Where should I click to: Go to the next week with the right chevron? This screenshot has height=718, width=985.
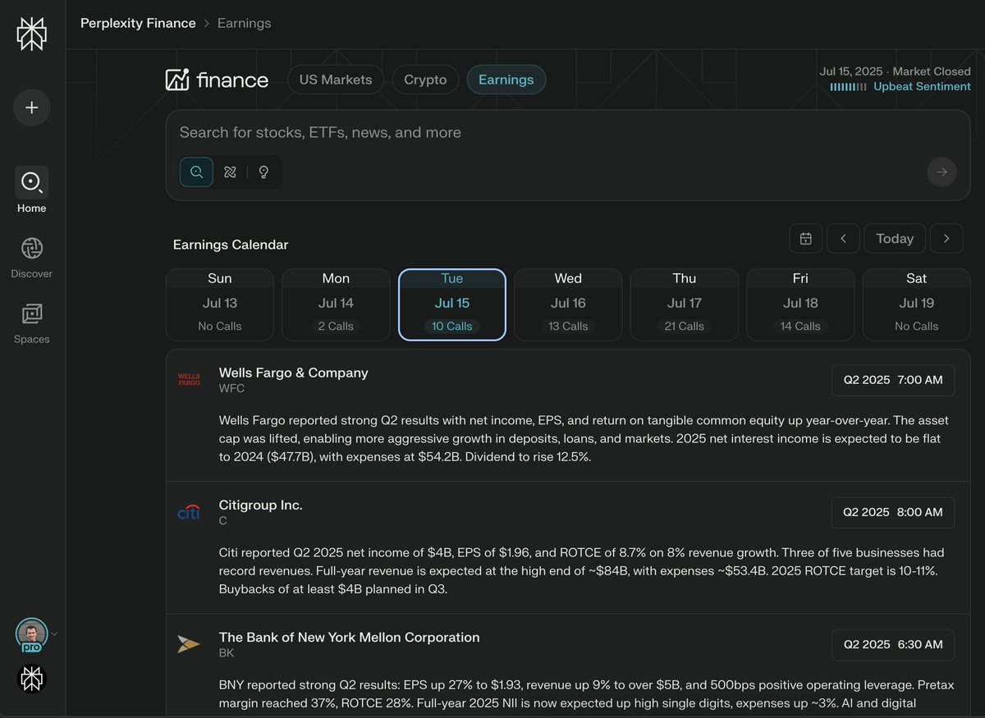[x=946, y=239]
